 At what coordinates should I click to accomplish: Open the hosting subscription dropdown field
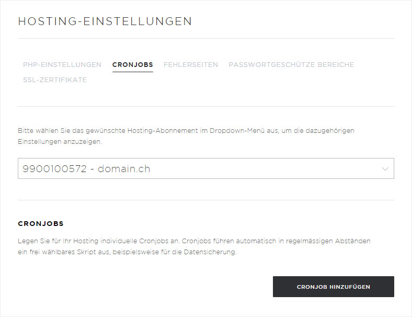206,168
